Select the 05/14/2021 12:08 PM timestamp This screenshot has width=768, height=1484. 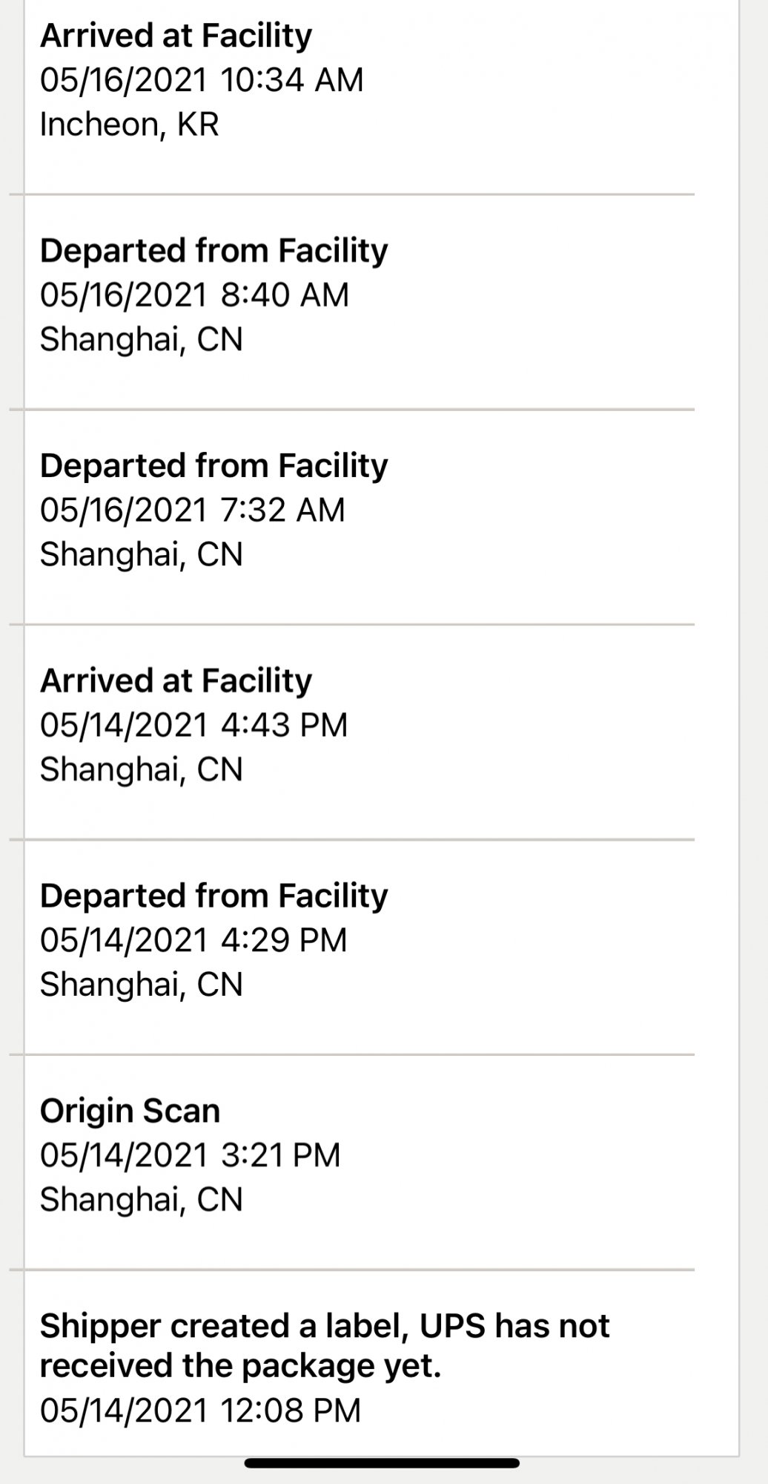coord(200,1411)
